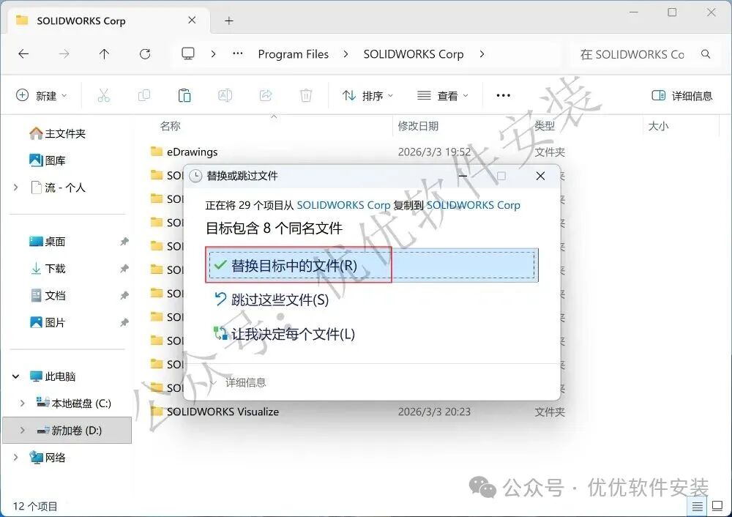Viewport: 732px width, 517px height.
Task: Open 桌面 in quick access
Action: click(47, 242)
